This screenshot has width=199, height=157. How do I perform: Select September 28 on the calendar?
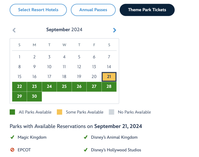click(109, 86)
